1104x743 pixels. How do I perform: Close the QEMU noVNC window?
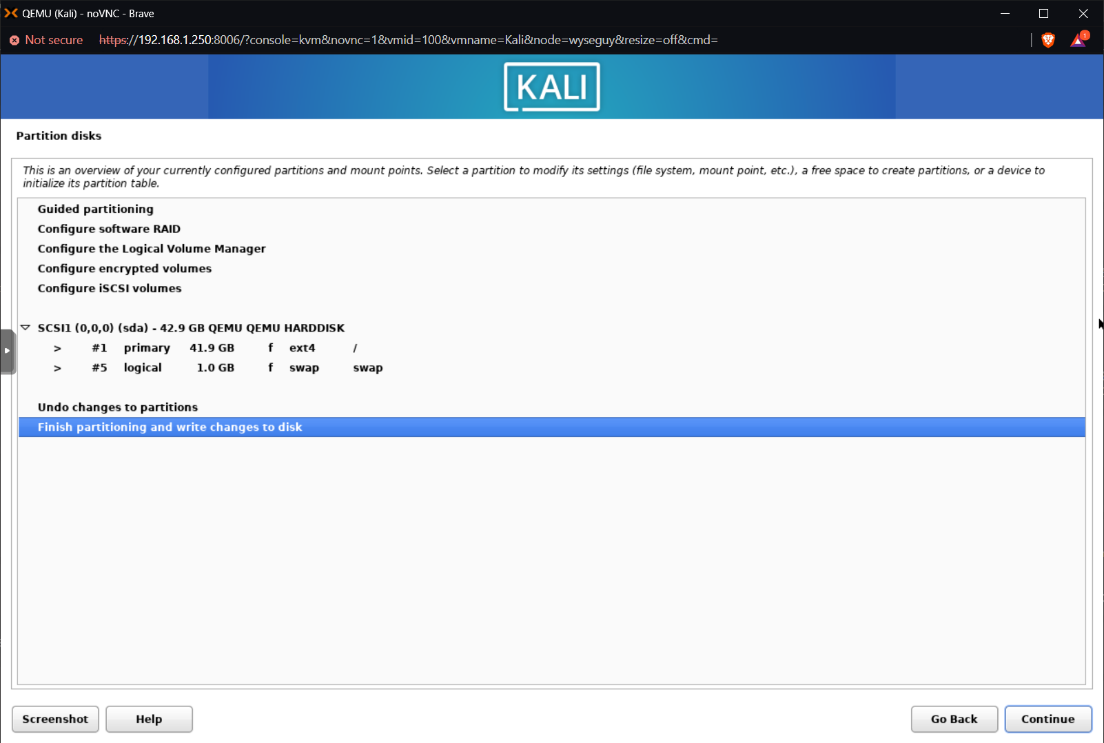(x=1083, y=13)
